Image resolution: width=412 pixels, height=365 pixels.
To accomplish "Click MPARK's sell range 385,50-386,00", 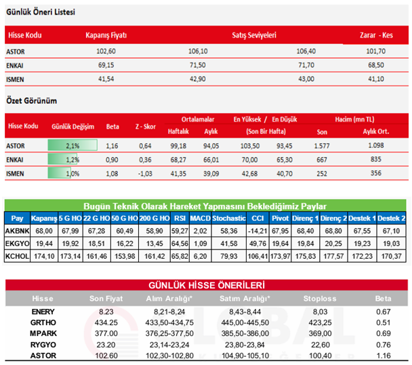I will (245, 333).
